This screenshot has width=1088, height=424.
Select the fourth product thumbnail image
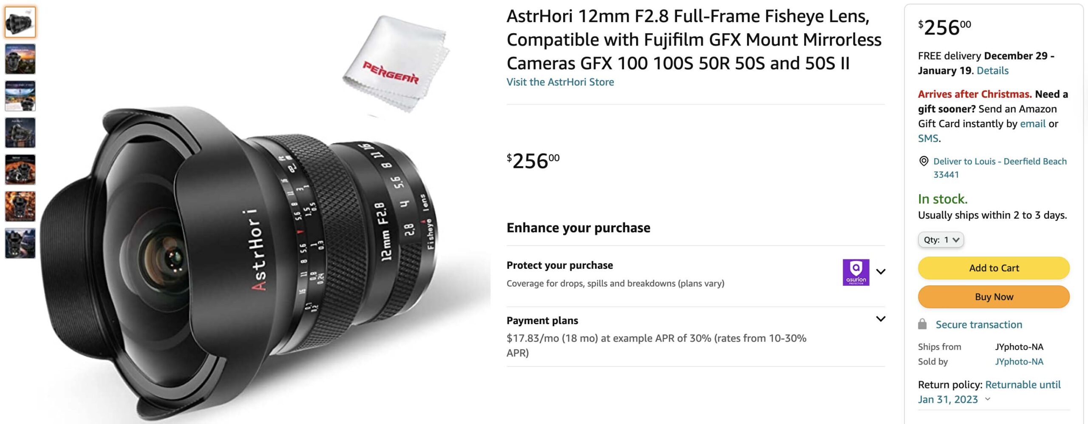tap(20, 133)
